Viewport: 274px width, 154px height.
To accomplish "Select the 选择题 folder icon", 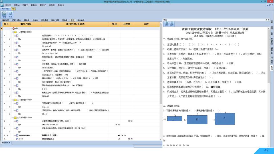I will 15,100.
